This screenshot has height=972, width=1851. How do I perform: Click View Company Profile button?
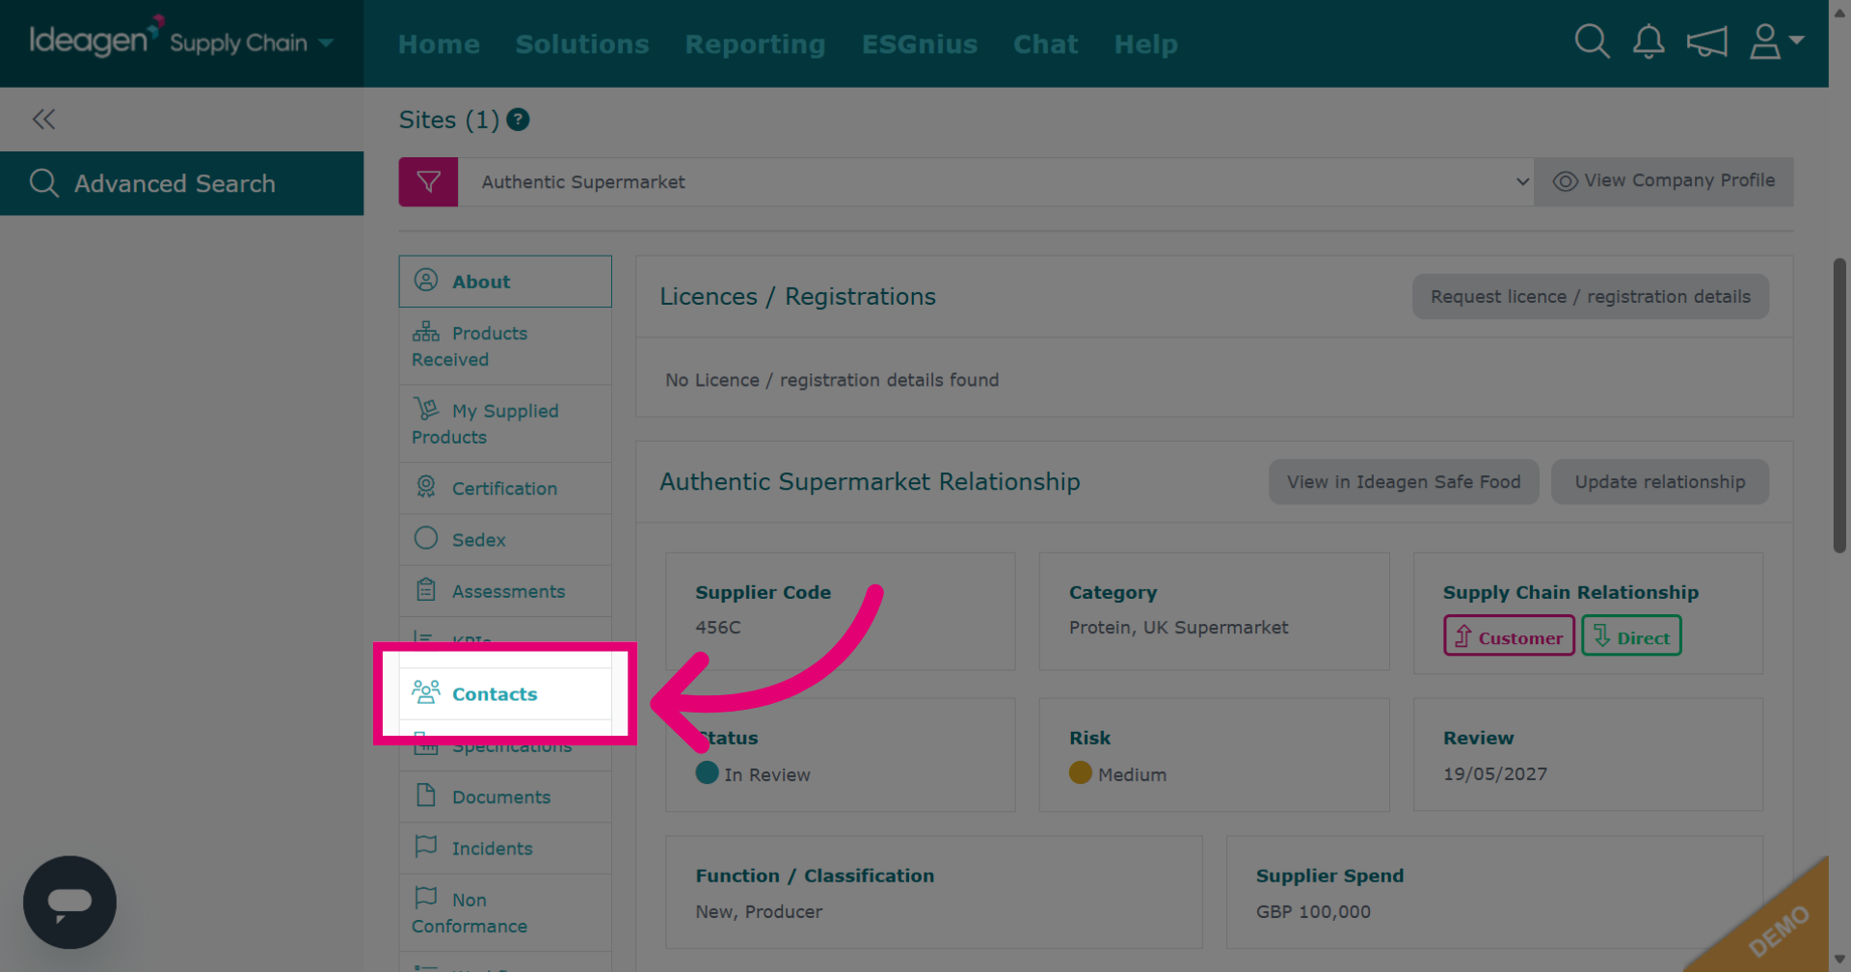(x=1664, y=181)
